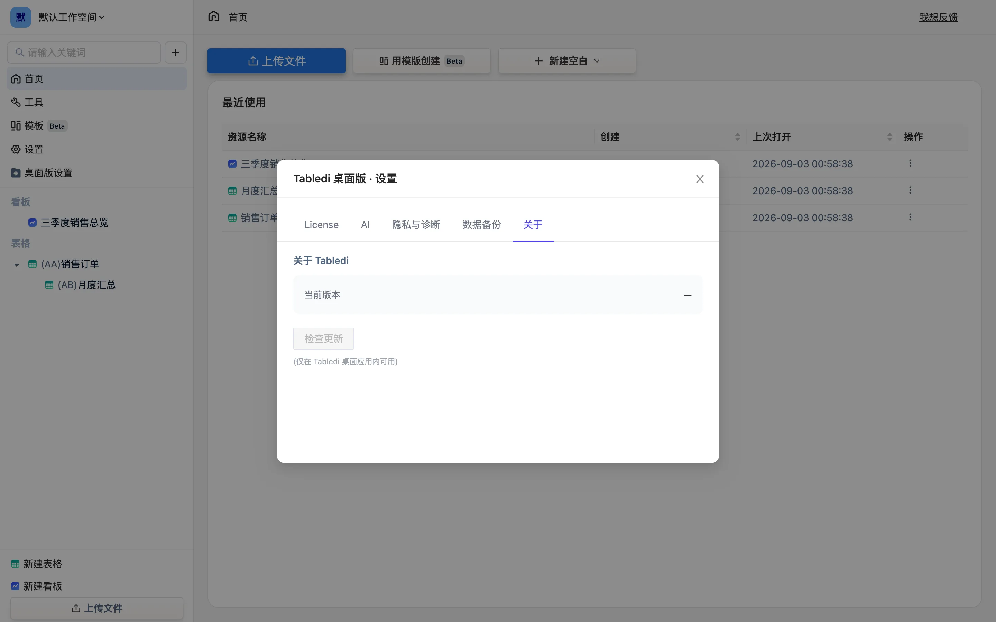Focus the keyword search field
The image size is (996, 622).
click(x=84, y=53)
